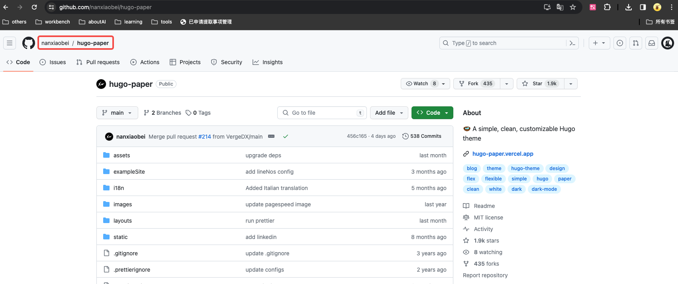
Task: Click the install app icon in address bar
Action: tap(547, 7)
